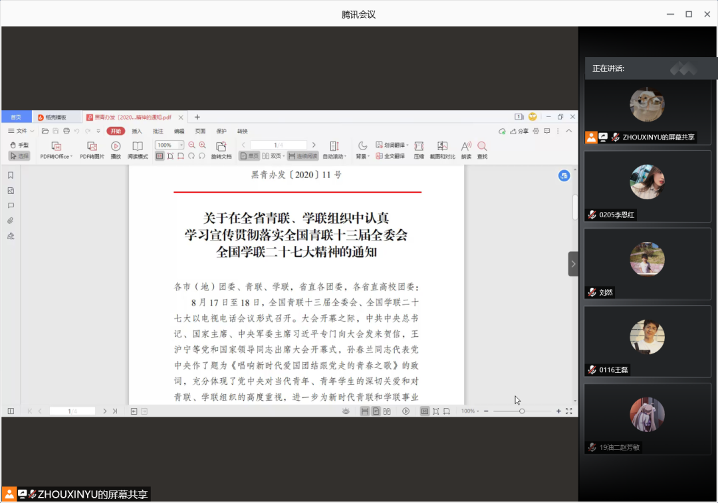Open the 批注 annotation ribbon tab
Screen dimensions: 718x503
coord(158,131)
